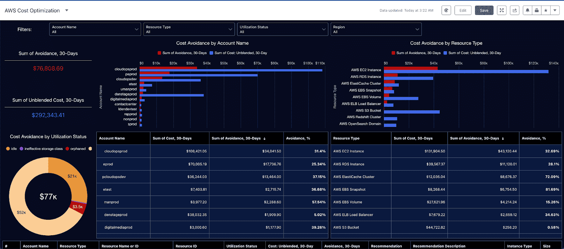
Task: Click the share dashboard icon
Action: click(x=515, y=11)
